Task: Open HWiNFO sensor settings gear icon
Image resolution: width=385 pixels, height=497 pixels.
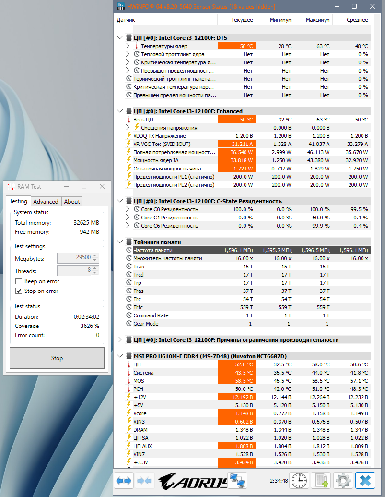Action: pyautogui.click(x=343, y=481)
